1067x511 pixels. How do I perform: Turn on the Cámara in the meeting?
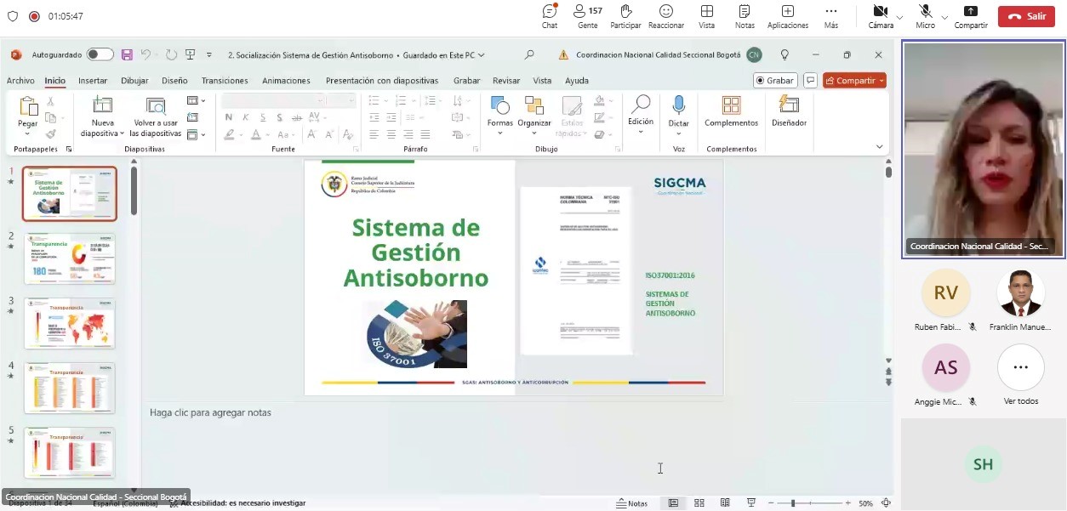coord(880,15)
